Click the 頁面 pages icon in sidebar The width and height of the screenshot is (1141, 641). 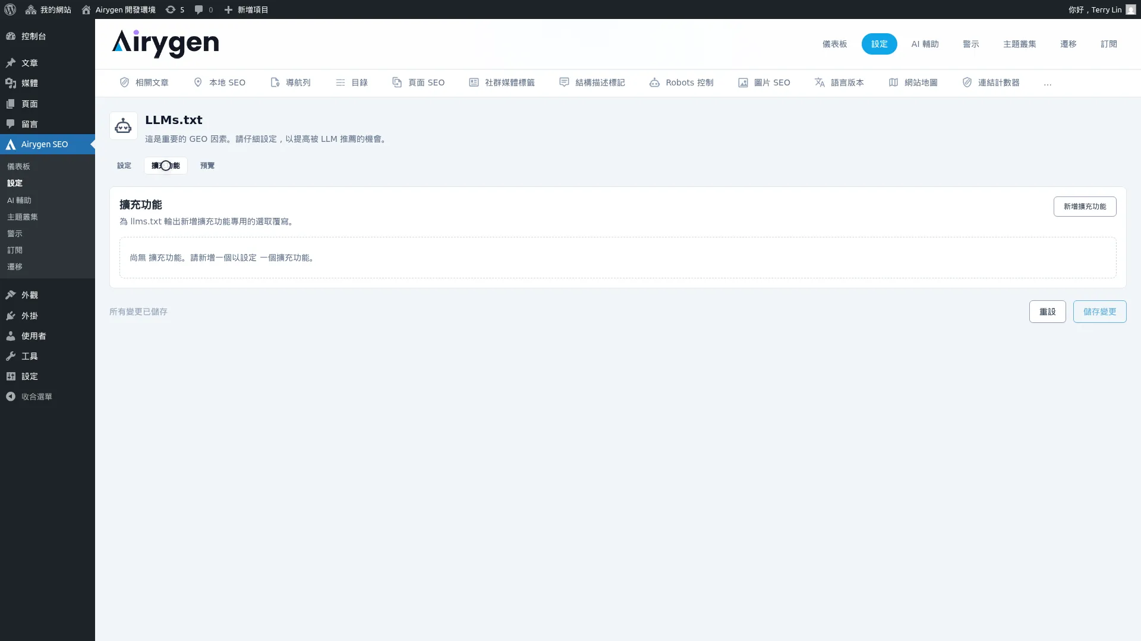pos(11,104)
